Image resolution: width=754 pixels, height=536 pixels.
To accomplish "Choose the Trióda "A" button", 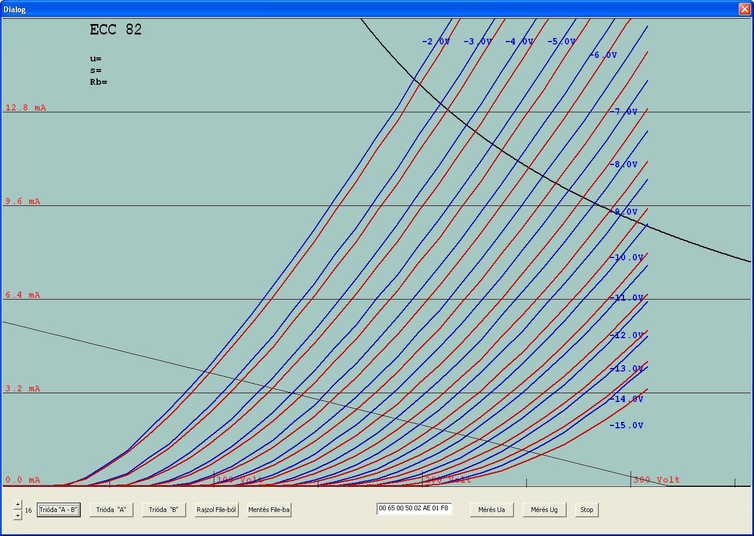I will (x=111, y=510).
